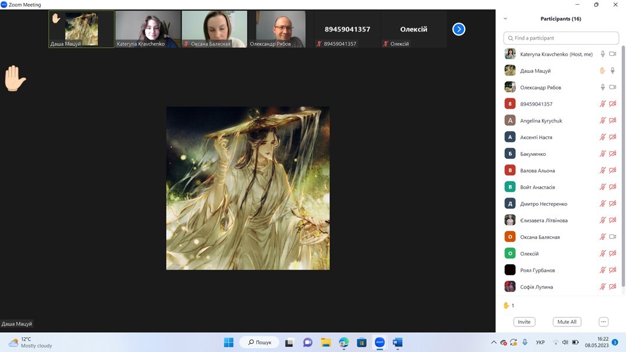Click muted microphone icon for Войт Анастасія
The width and height of the screenshot is (626, 352).
pos(603,187)
